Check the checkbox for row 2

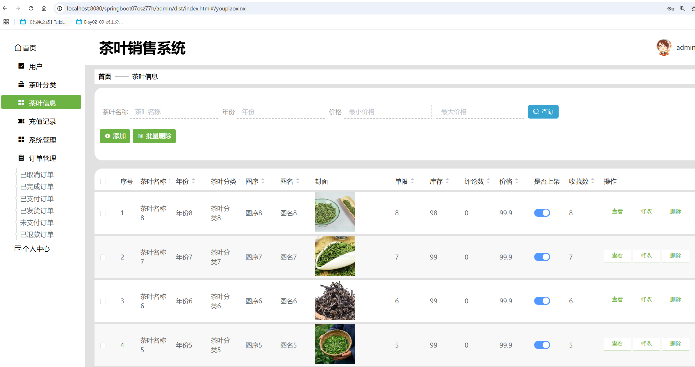pos(103,257)
